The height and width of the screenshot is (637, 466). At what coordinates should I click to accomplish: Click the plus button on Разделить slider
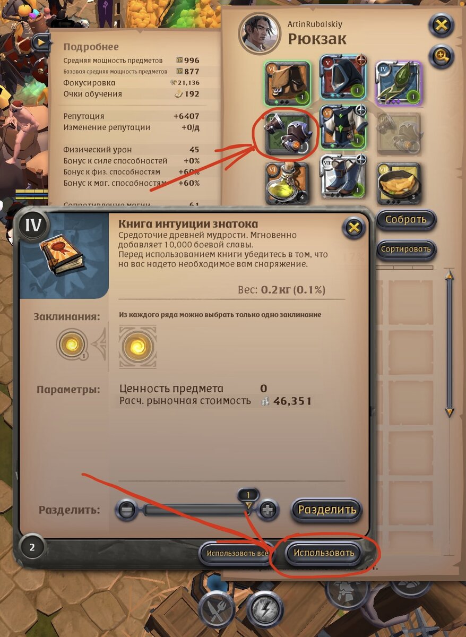269,510
